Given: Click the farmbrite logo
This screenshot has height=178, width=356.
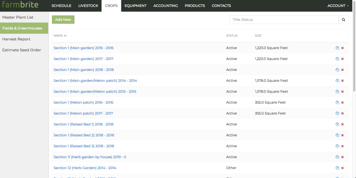Looking at the screenshot, I should point(20,5).
